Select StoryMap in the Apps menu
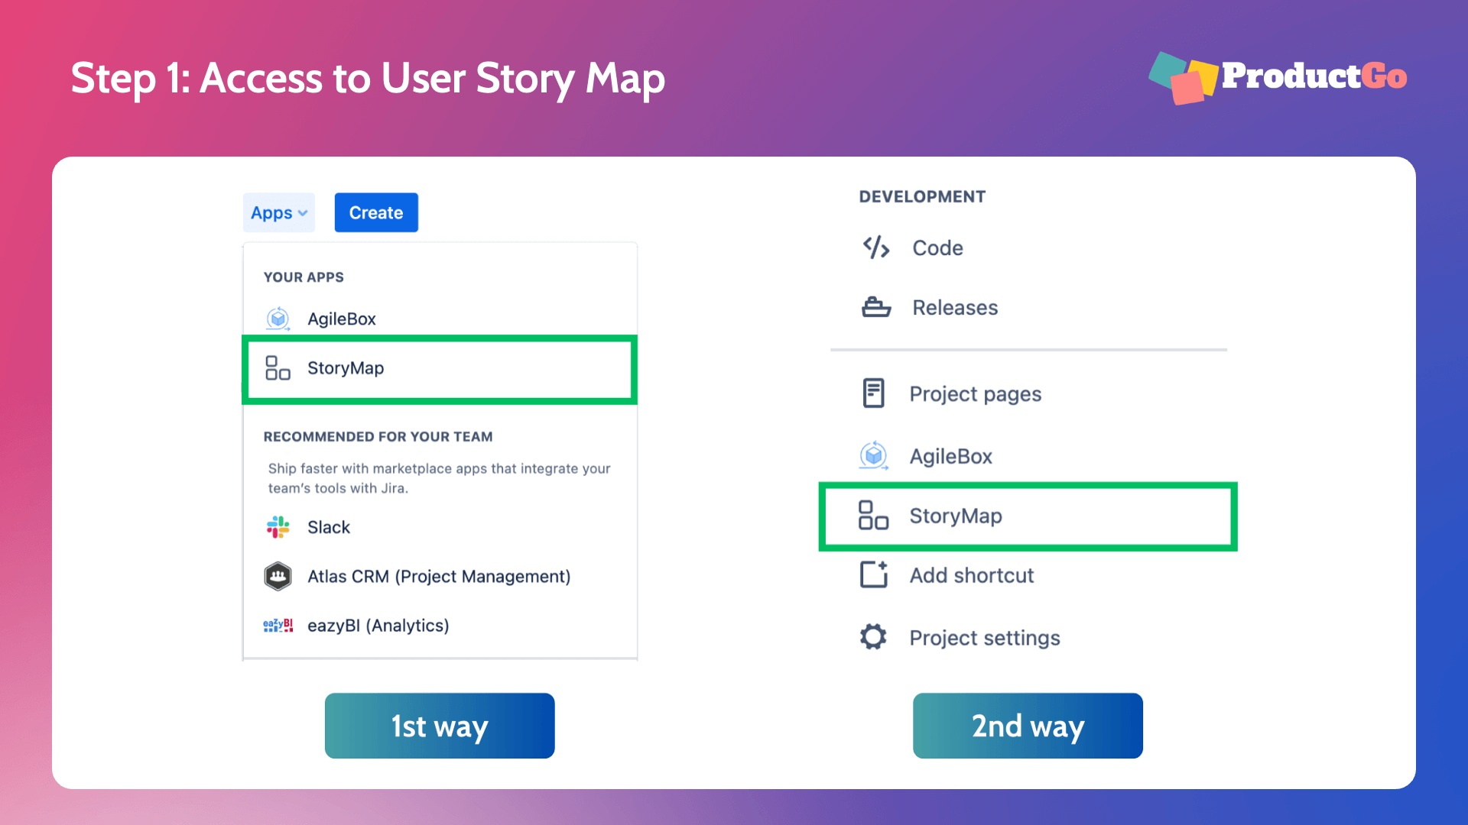Viewport: 1468px width, 825px height. [x=440, y=369]
